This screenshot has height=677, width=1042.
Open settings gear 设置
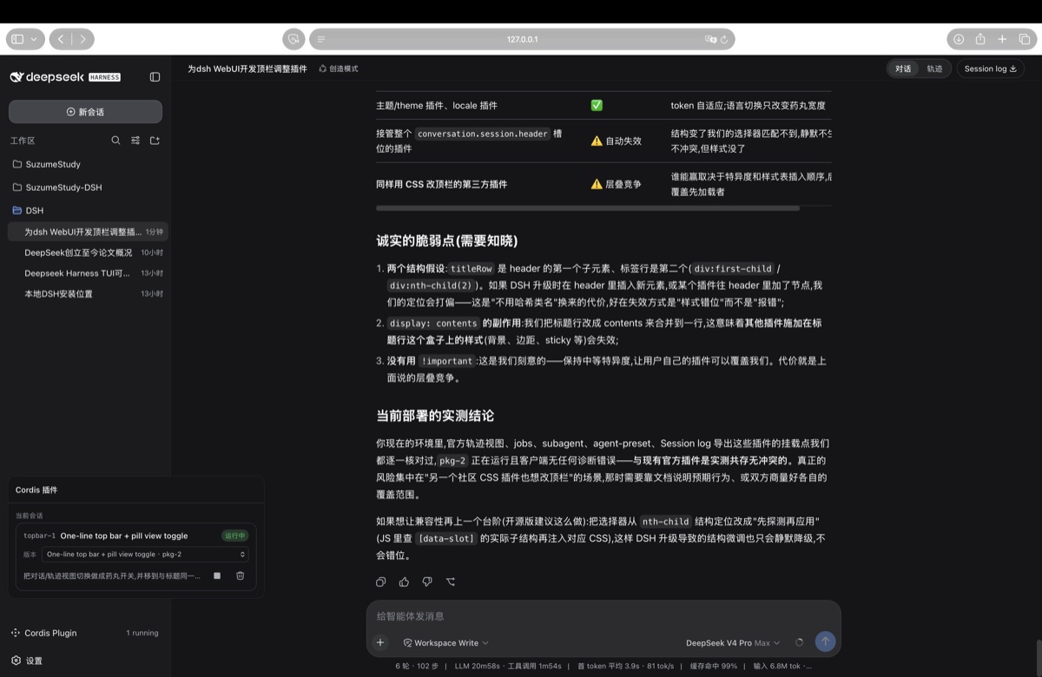tap(27, 661)
